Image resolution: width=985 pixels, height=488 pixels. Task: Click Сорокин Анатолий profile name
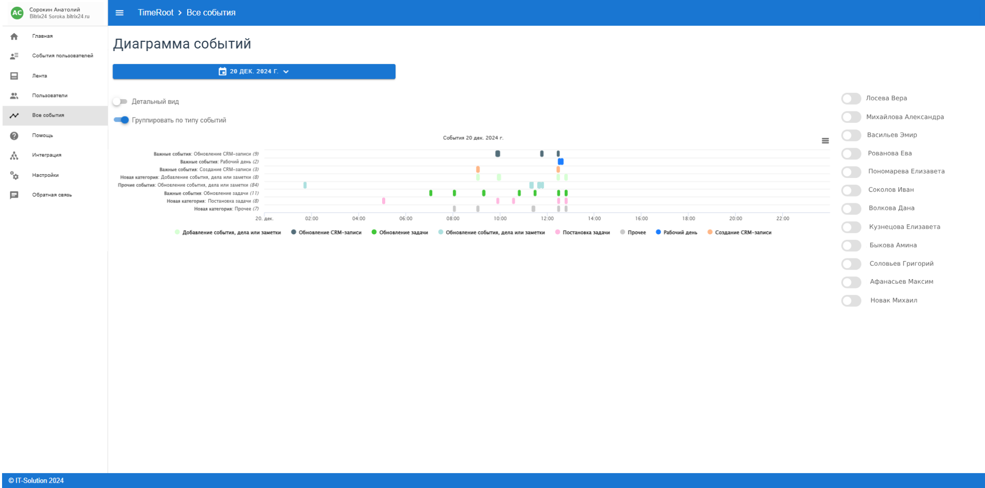55,10
